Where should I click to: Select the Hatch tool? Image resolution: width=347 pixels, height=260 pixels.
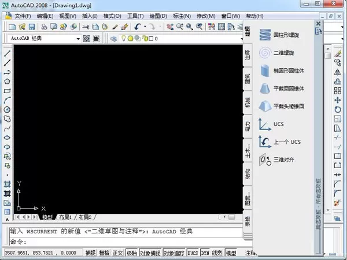click(x=7, y=184)
